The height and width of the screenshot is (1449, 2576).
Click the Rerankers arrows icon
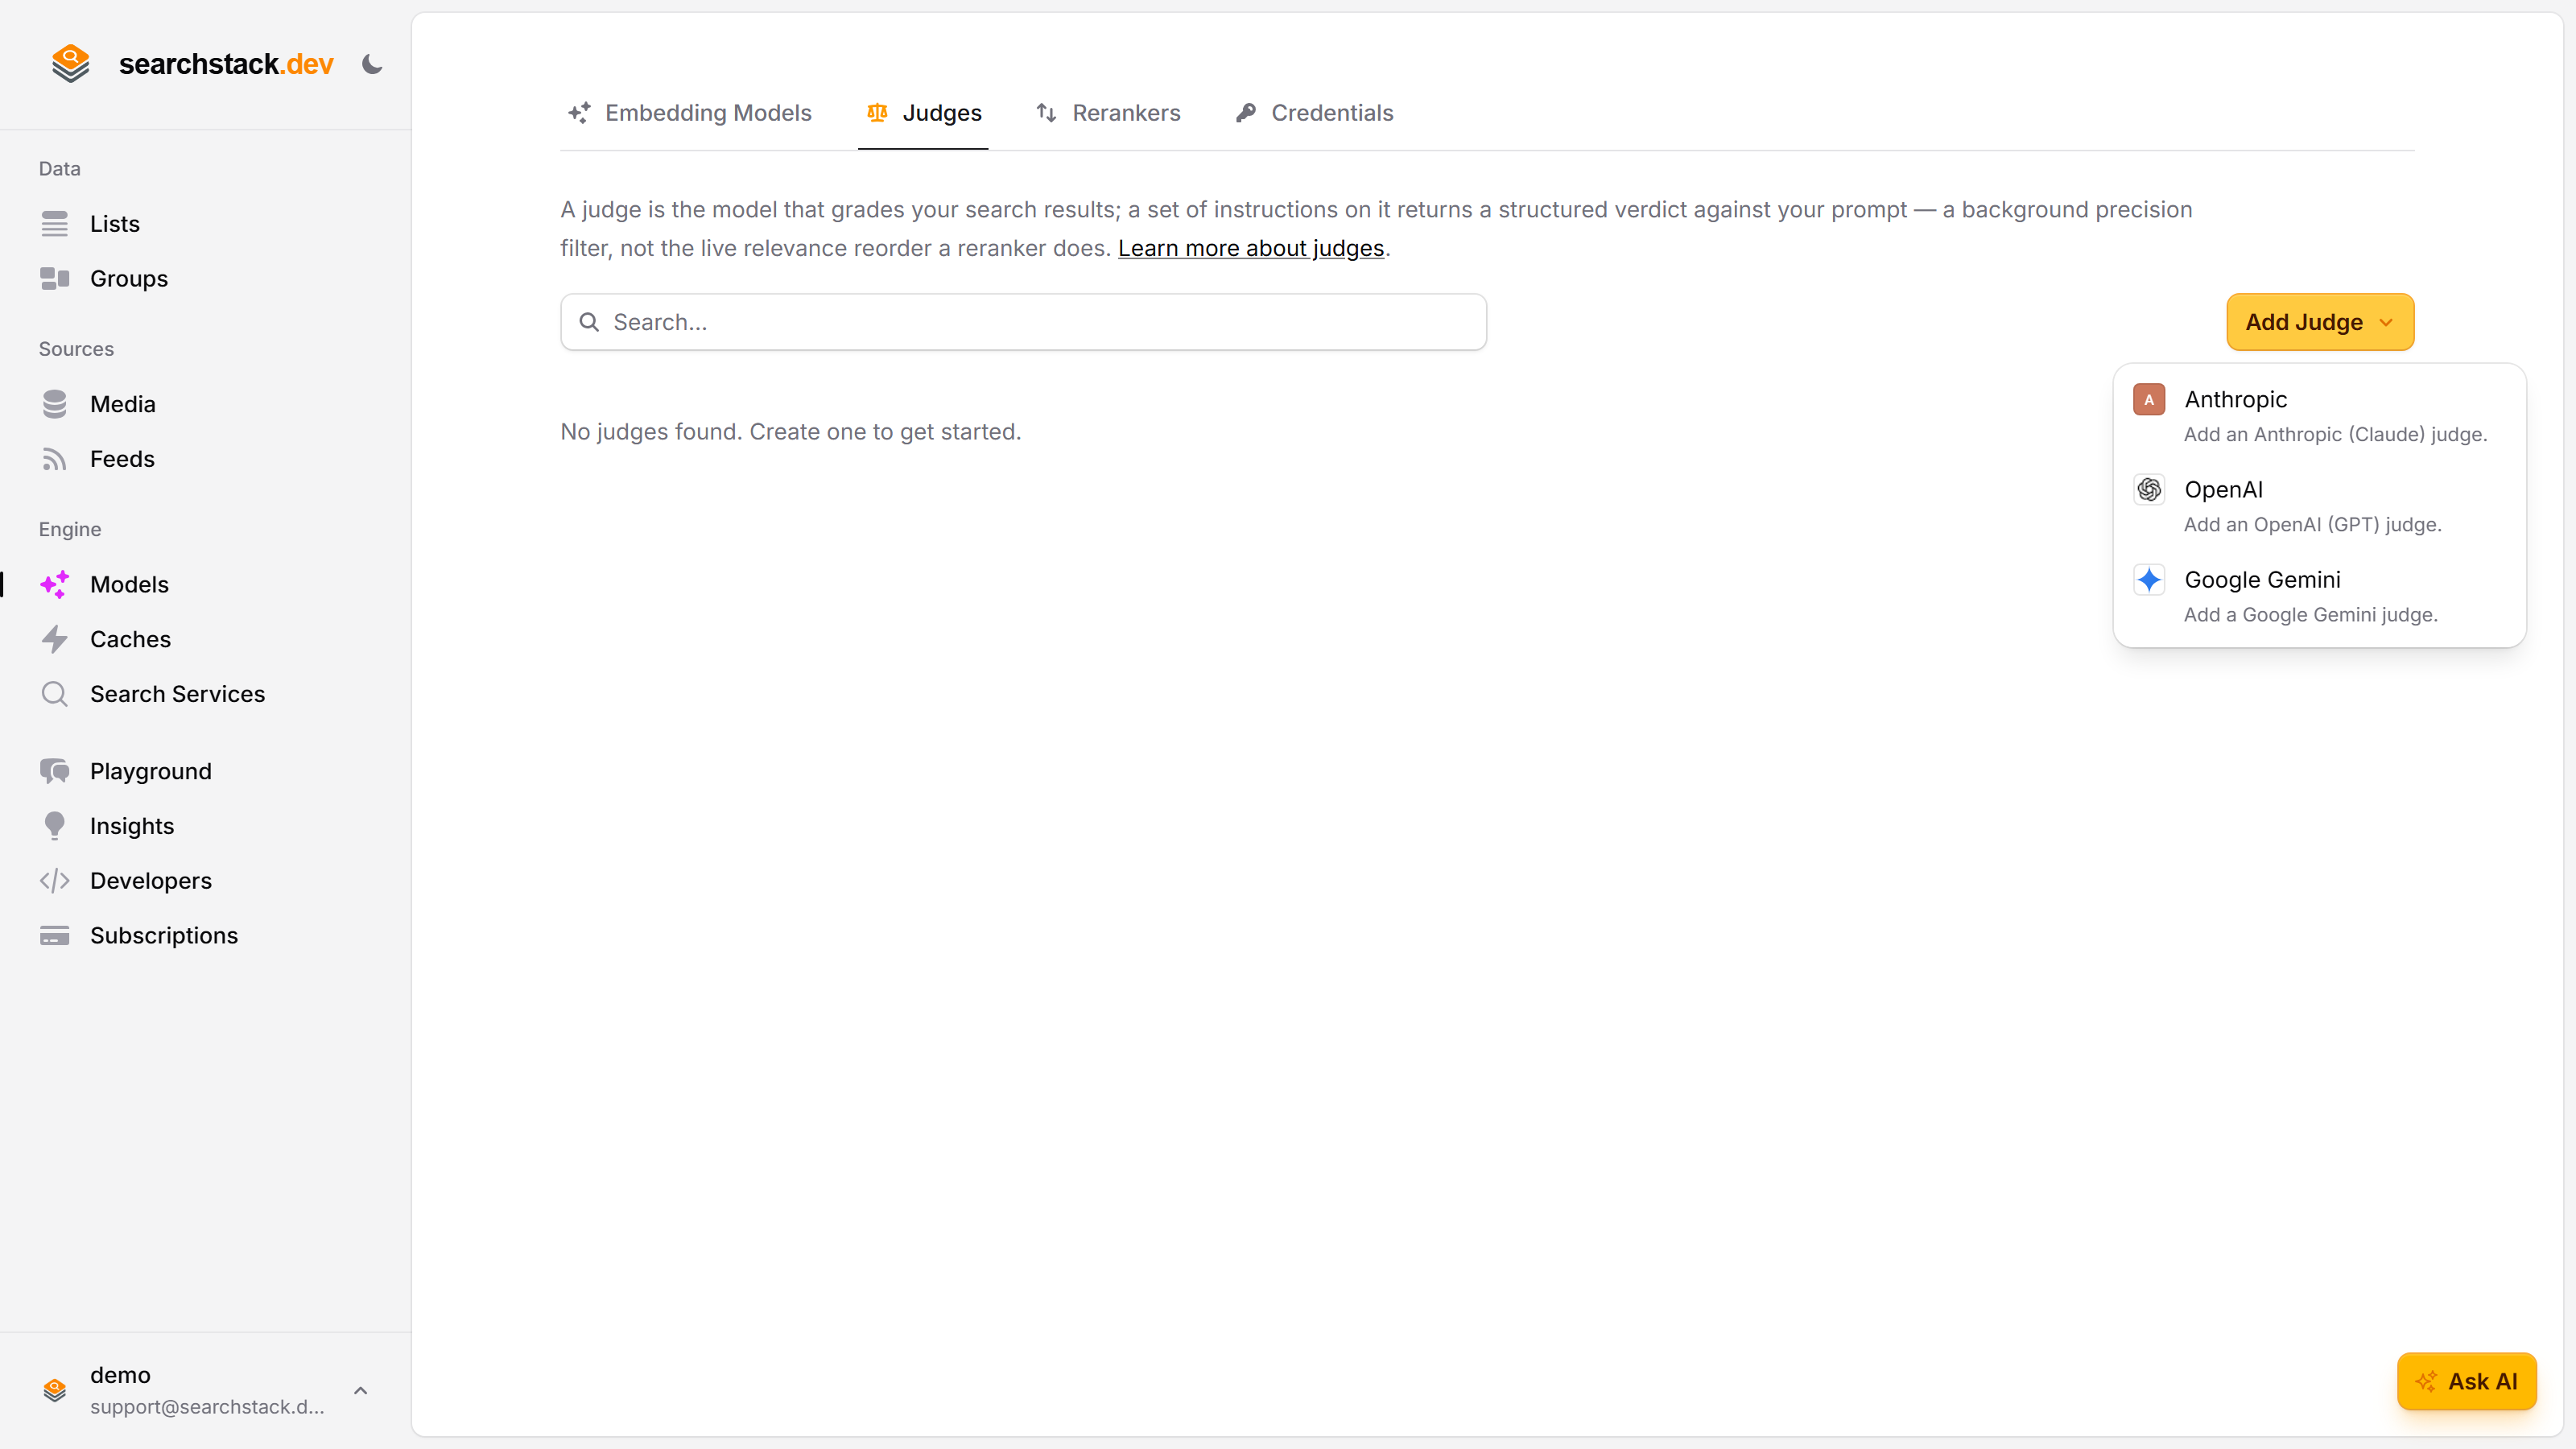click(x=1046, y=113)
